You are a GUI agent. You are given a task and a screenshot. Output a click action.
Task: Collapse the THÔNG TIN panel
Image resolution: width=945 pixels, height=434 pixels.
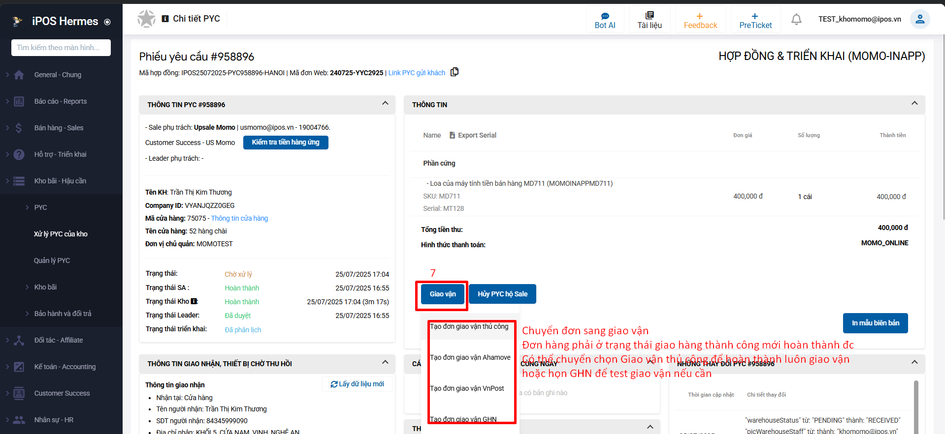914,104
